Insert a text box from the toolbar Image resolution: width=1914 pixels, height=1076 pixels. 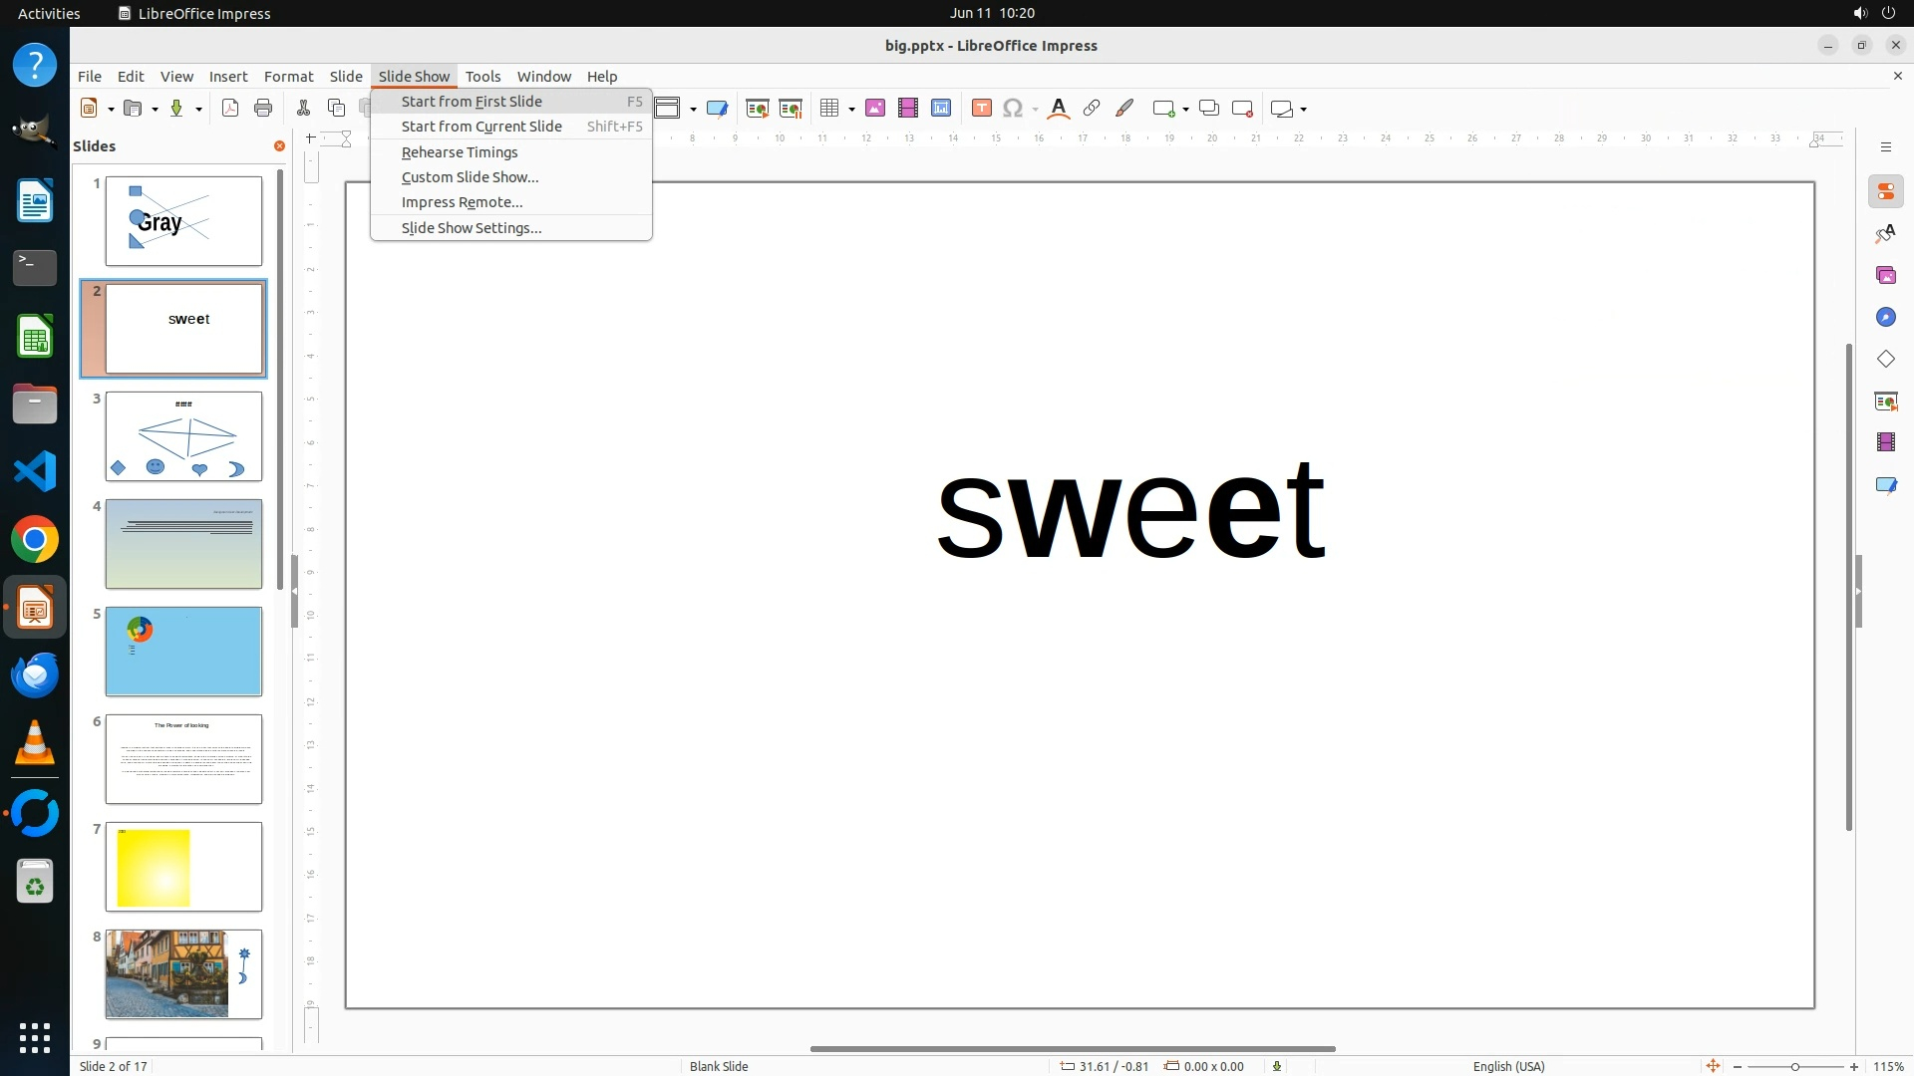981,109
